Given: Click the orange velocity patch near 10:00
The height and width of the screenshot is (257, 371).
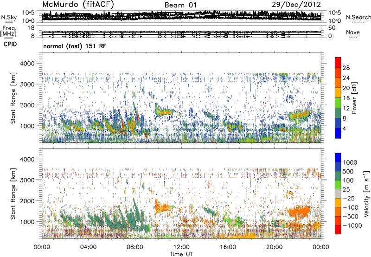Looking at the screenshot, I should click(x=163, y=208).
